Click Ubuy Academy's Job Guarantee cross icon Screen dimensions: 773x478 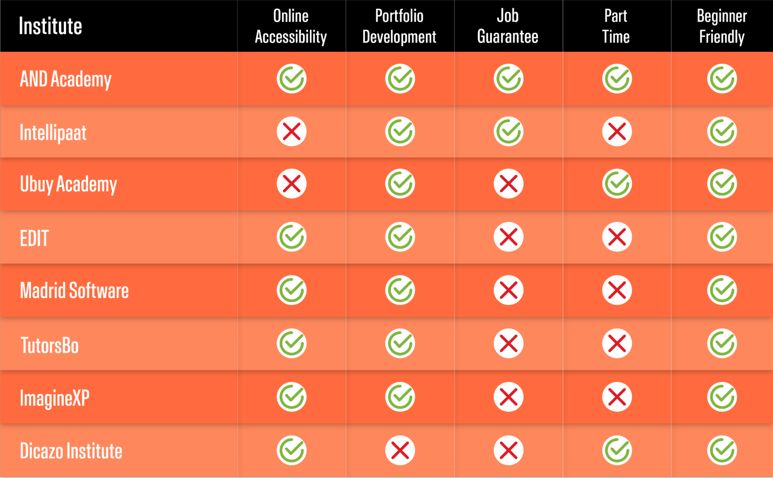(509, 184)
